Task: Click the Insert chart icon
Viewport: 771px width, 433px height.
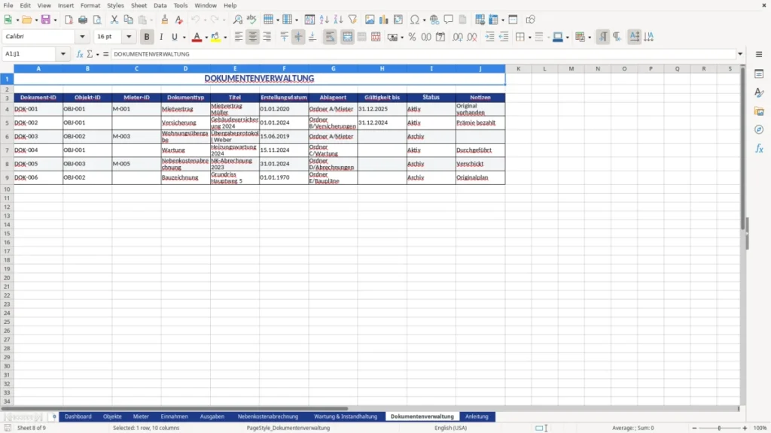Action: pos(384,20)
